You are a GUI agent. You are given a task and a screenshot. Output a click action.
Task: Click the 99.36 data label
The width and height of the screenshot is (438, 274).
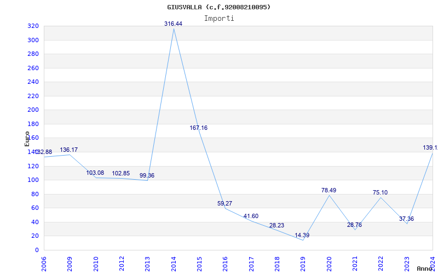[147, 175]
